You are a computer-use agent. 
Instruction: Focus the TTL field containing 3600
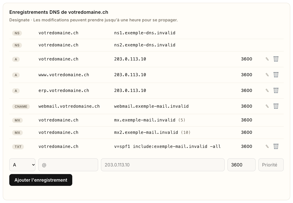click(242, 165)
